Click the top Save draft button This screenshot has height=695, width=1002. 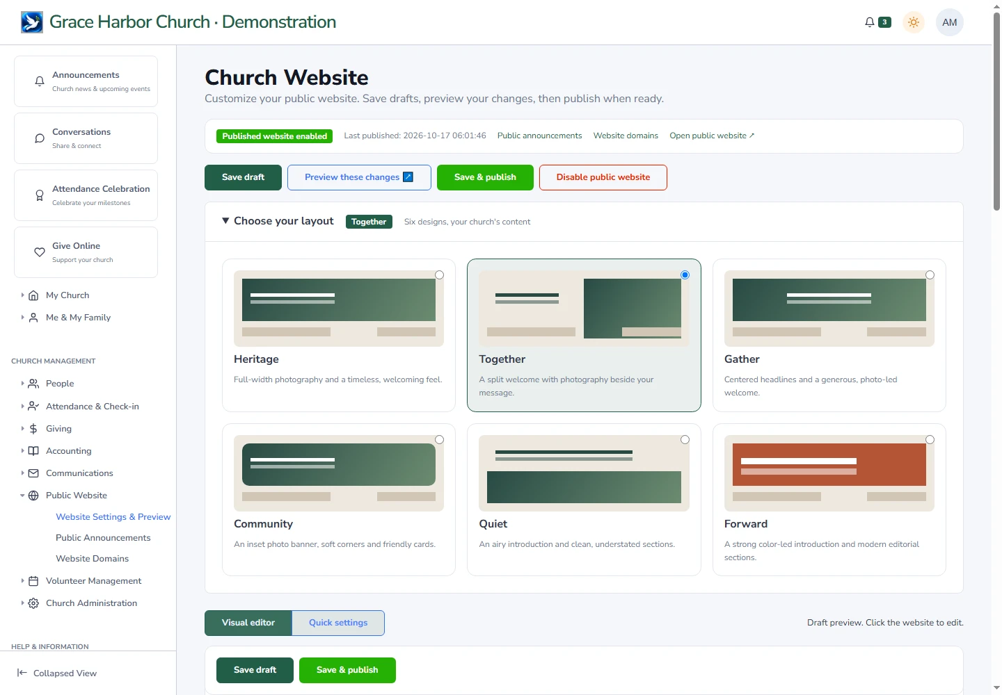[243, 177]
